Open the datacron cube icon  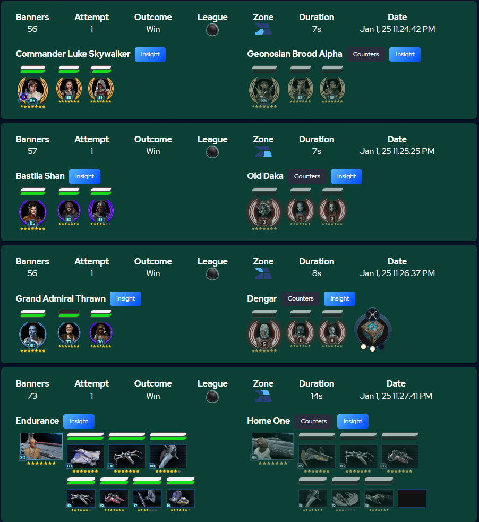372,330
